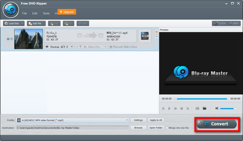Viewport: 243px width, 141px height.
Task: Click the H.265/HEVC profile format icon
Action: tap(19, 120)
